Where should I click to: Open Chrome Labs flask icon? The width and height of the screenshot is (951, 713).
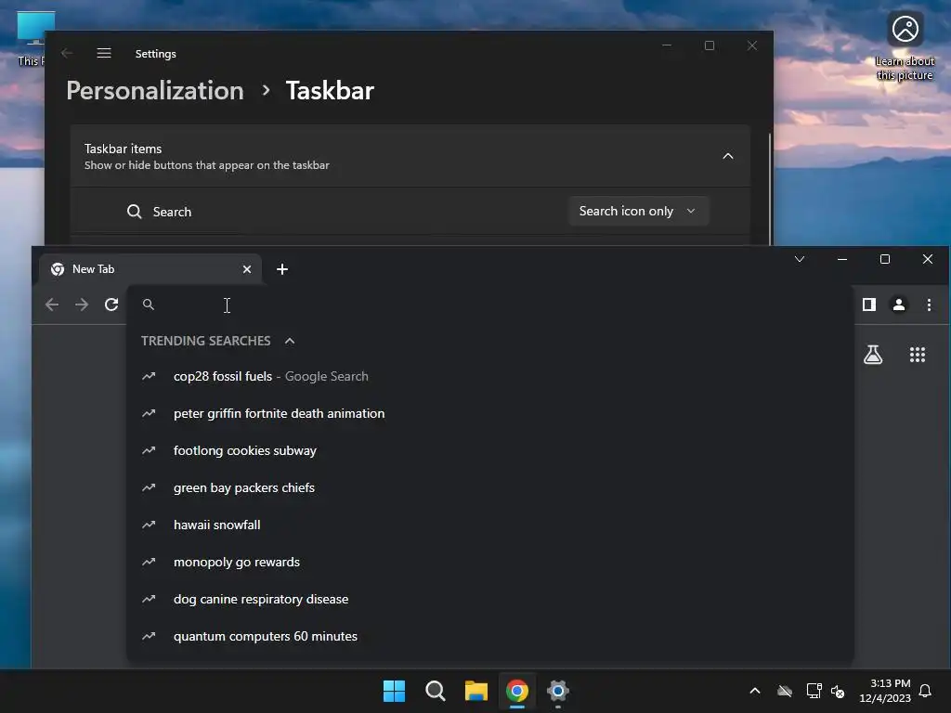tap(873, 355)
